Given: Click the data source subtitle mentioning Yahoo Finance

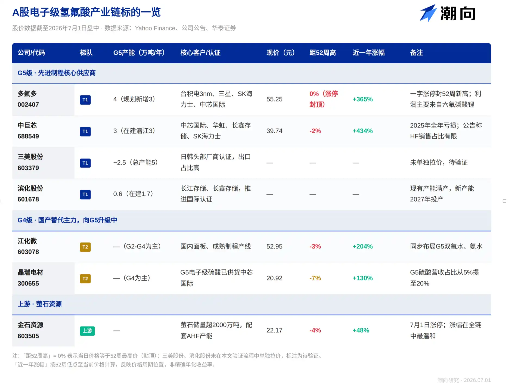Looking at the screenshot, I should click(x=124, y=28).
